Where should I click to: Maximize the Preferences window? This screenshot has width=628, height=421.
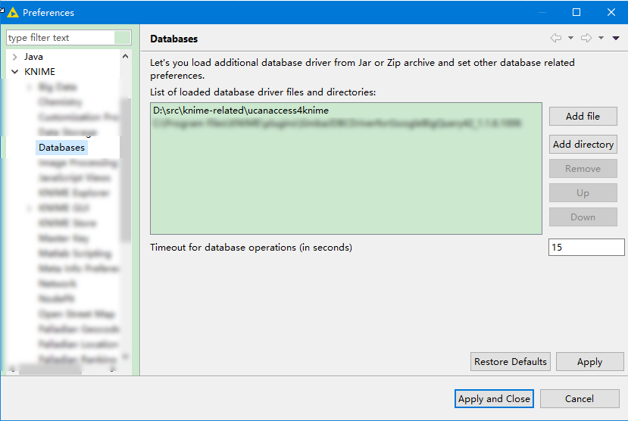576,12
